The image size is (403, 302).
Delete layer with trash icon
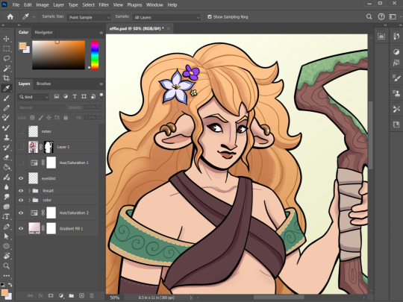92,295
